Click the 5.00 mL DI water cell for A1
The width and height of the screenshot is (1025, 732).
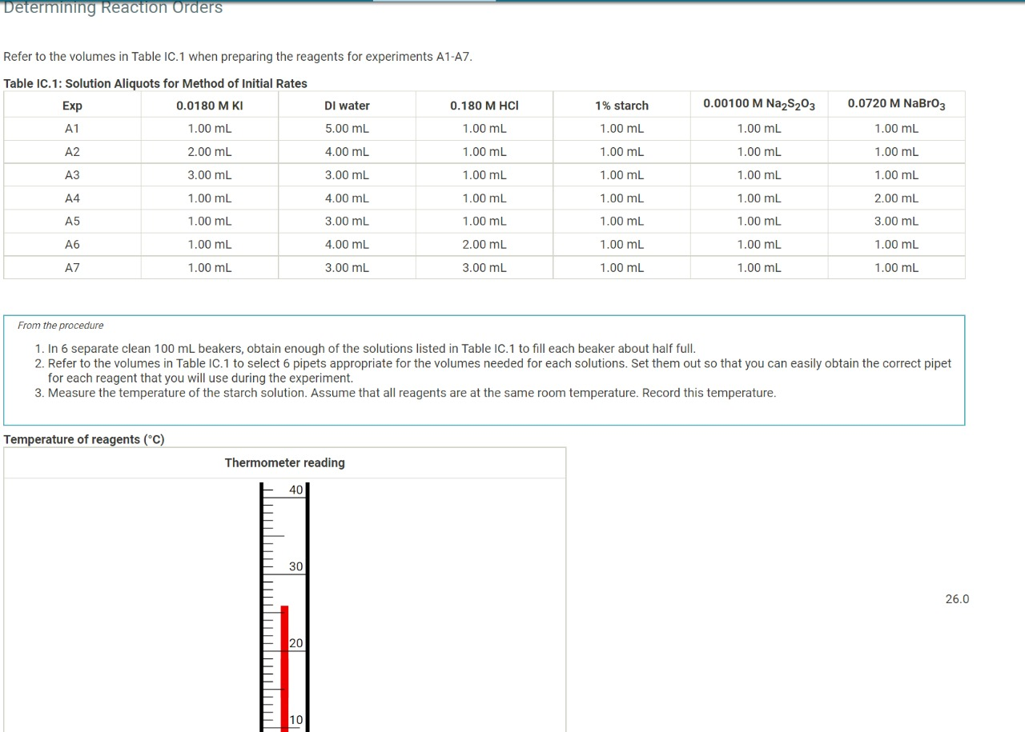(x=346, y=128)
